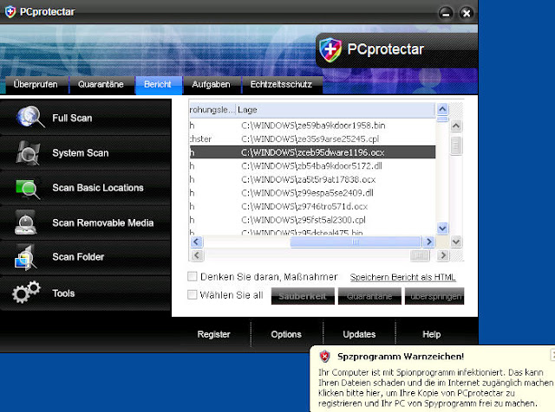
Task: Click the Tools gears icon
Action: (26, 293)
